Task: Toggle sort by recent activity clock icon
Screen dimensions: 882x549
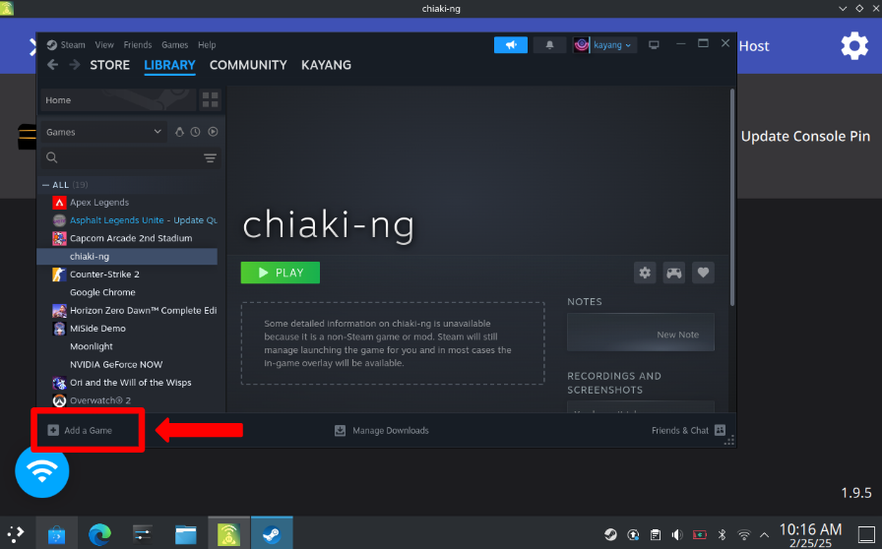Action: pyautogui.click(x=195, y=132)
